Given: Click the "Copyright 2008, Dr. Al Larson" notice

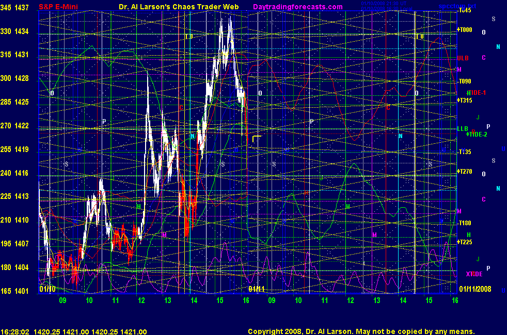Looking at the screenshot, I should pos(300,331).
